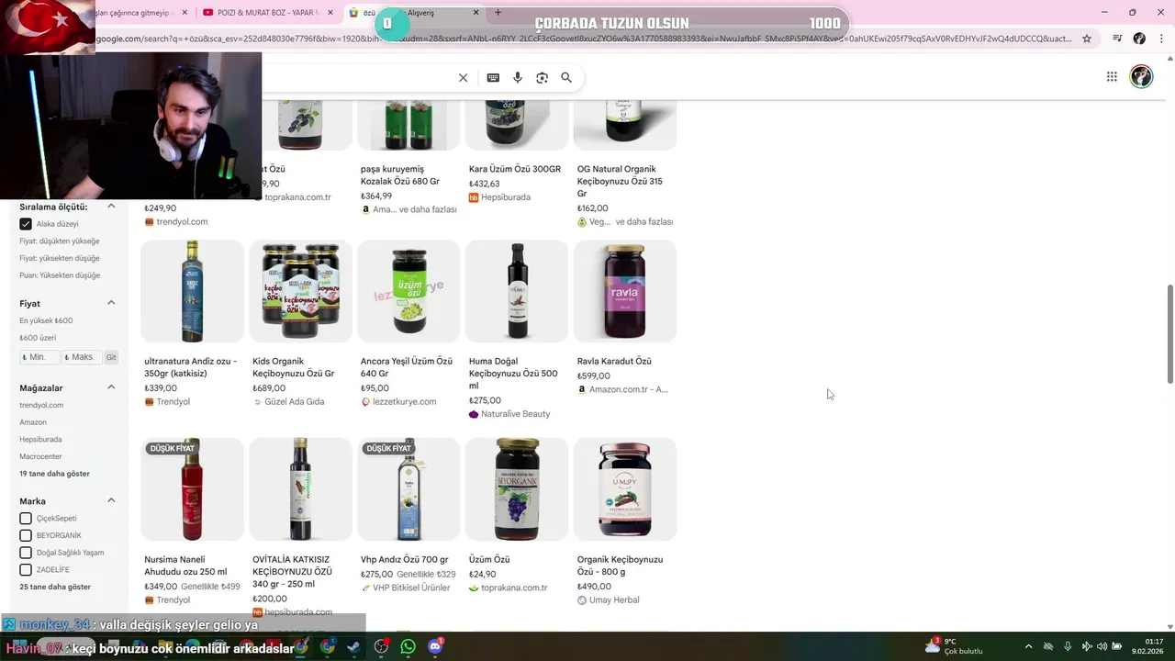This screenshot has width=1175, height=661.
Task: Open the on-screen keyboard input tool
Action: (x=493, y=78)
